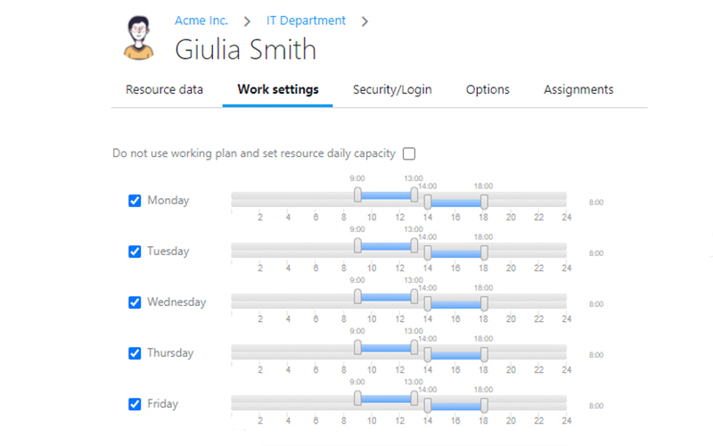Uncheck the Thursday checkbox
Image resolution: width=713 pixels, height=446 pixels.
coord(135,353)
